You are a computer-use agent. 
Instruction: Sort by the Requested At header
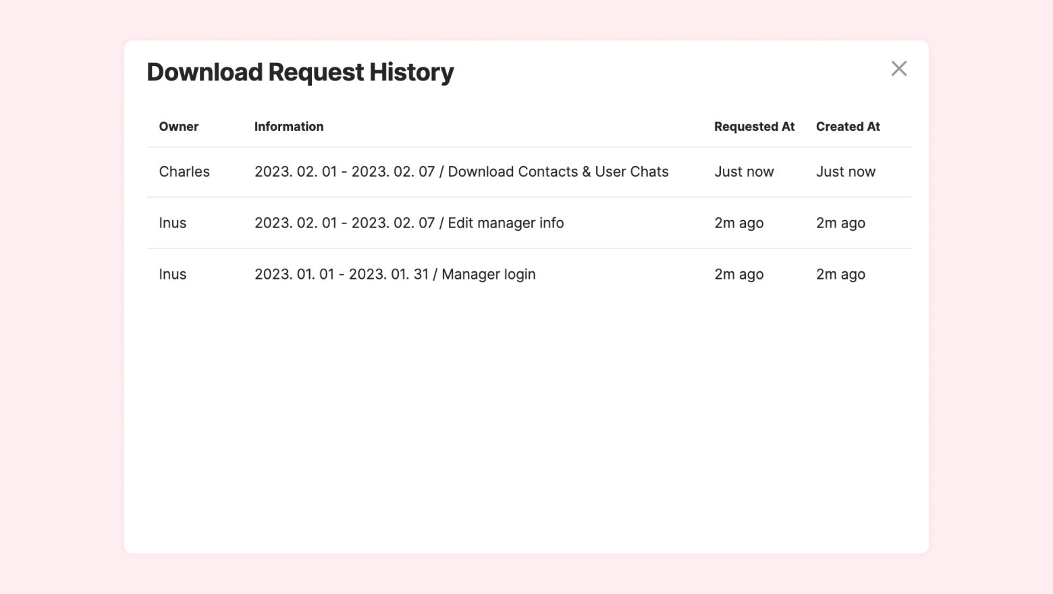[x=754, y=127]
